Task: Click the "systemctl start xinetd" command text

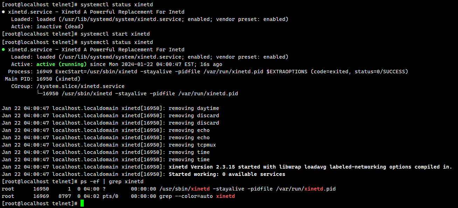Action: 115,34
